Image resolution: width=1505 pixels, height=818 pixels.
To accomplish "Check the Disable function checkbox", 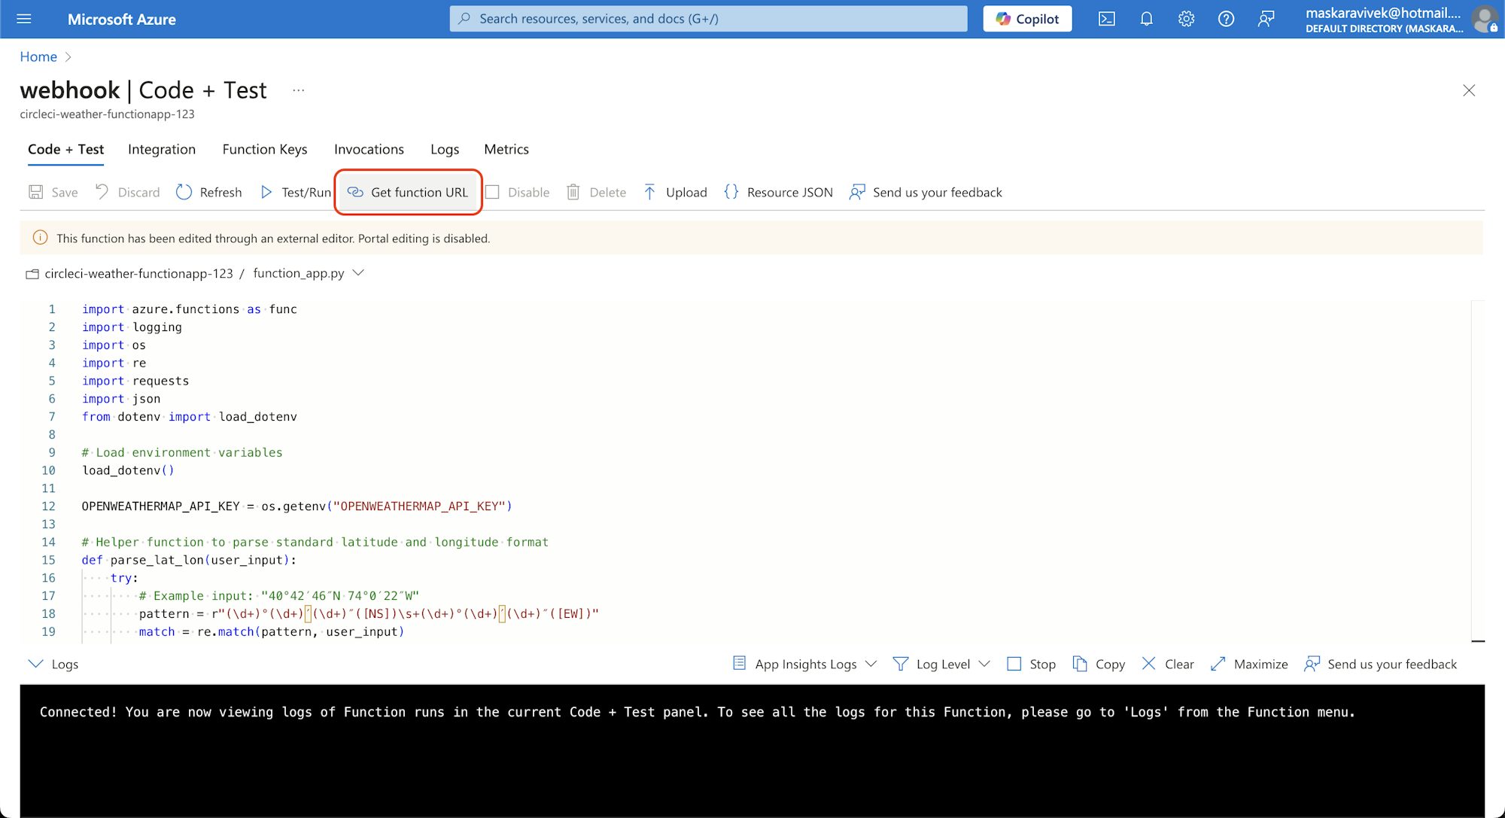I will coord(493,192).
